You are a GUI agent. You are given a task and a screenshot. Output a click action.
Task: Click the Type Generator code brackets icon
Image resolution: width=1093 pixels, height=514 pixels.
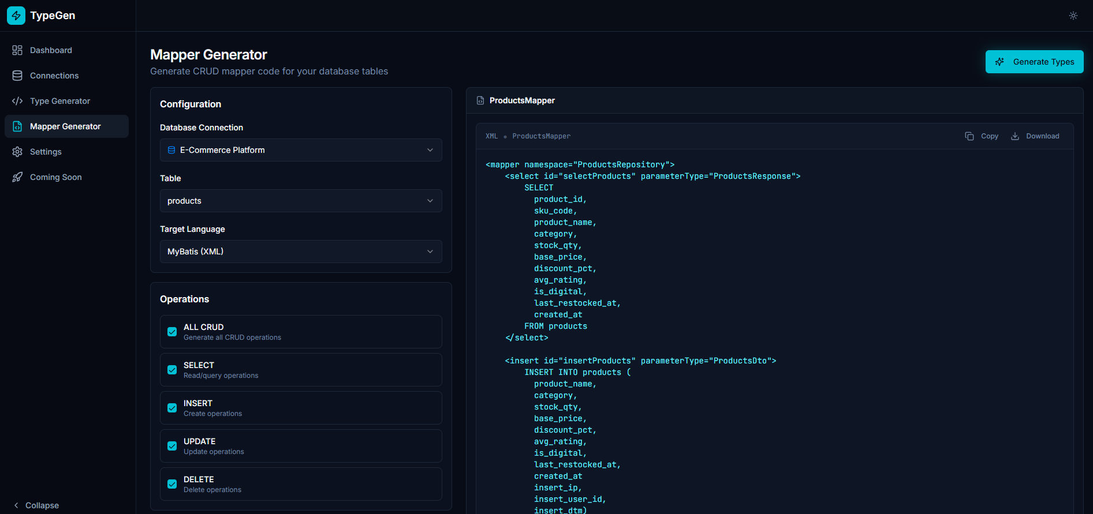pos(17,101)
